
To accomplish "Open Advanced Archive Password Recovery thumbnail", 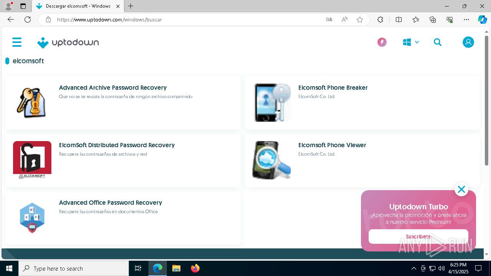I will [x=32, y=103].
